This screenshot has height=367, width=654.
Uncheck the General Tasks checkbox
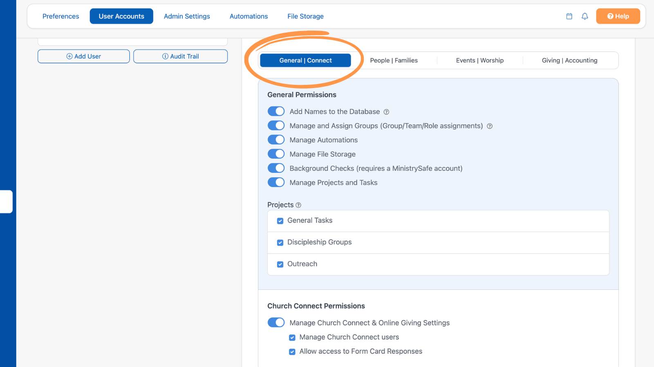click(x=280, y=221)
